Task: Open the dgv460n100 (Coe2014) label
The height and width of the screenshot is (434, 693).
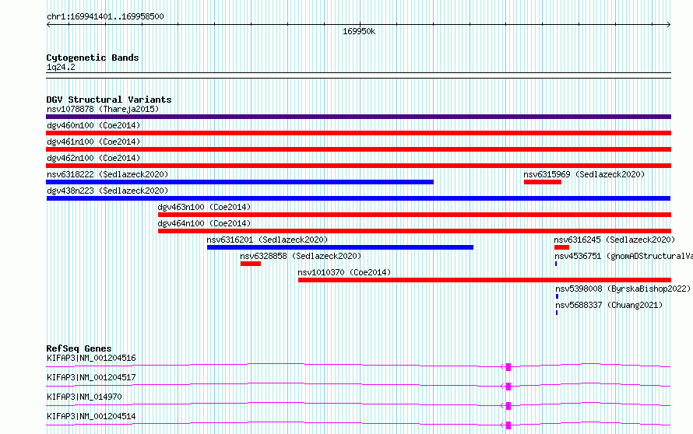Action: [x=93, y=125]
